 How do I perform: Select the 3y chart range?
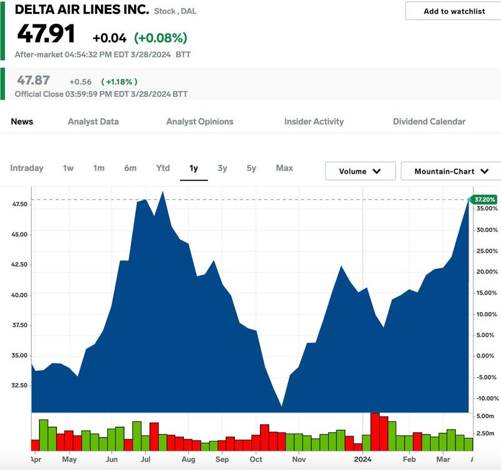pos(222,168)
